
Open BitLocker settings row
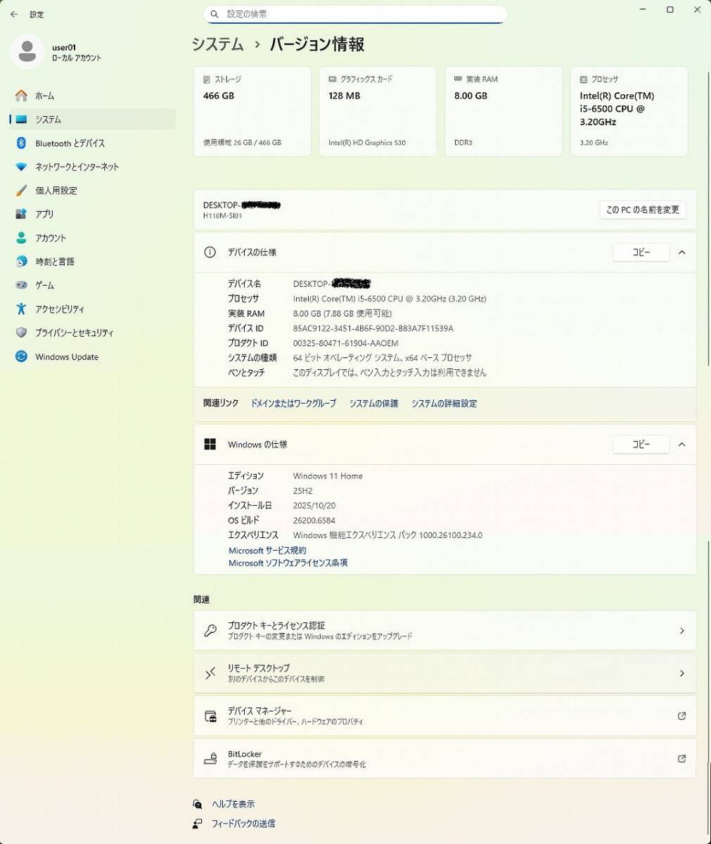pyautogui.click(x=444, y=759)
